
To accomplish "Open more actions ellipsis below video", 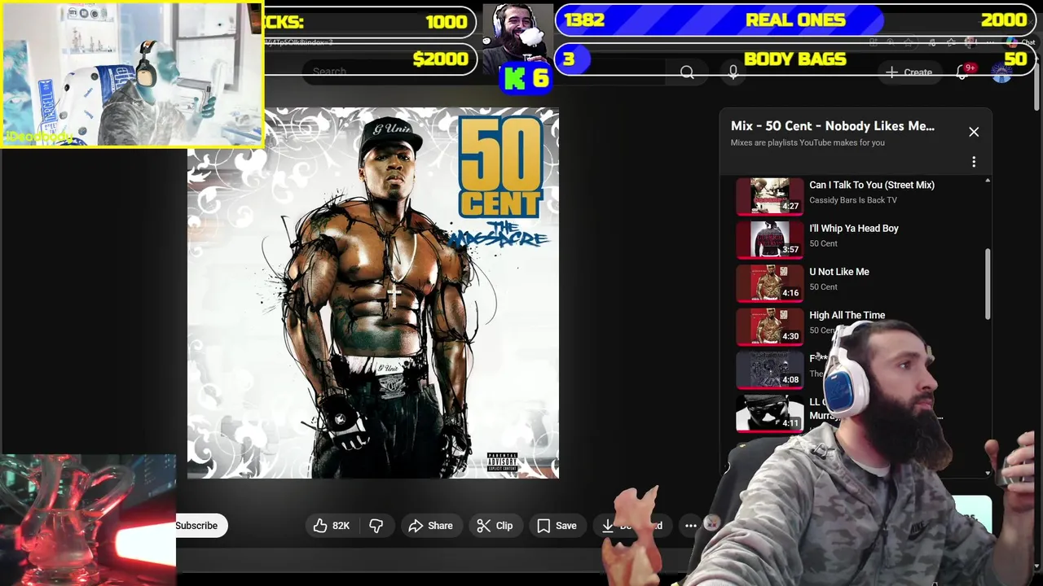I will coord(691,526).
